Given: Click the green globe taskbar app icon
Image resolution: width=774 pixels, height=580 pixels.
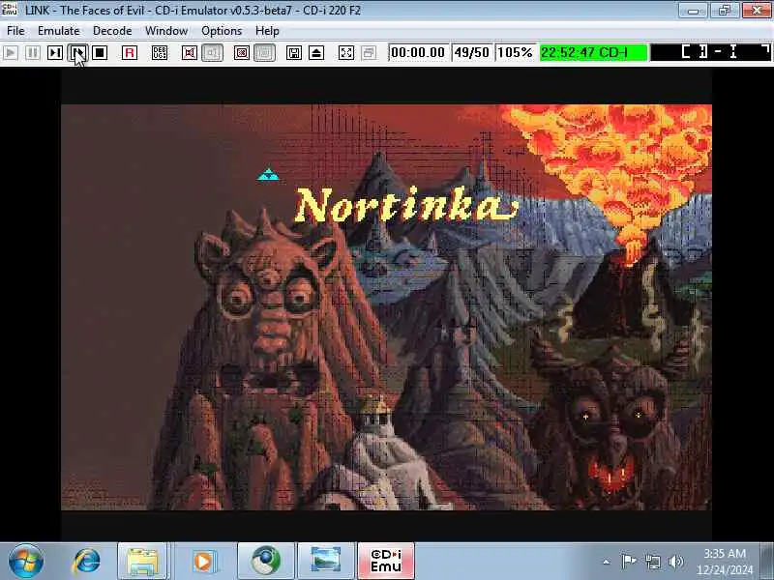Looking at the screenshot, I should 265,562.
